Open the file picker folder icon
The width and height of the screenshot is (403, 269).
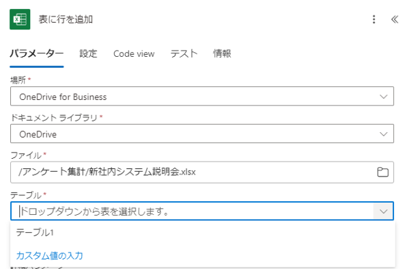(x=383, y=172)
